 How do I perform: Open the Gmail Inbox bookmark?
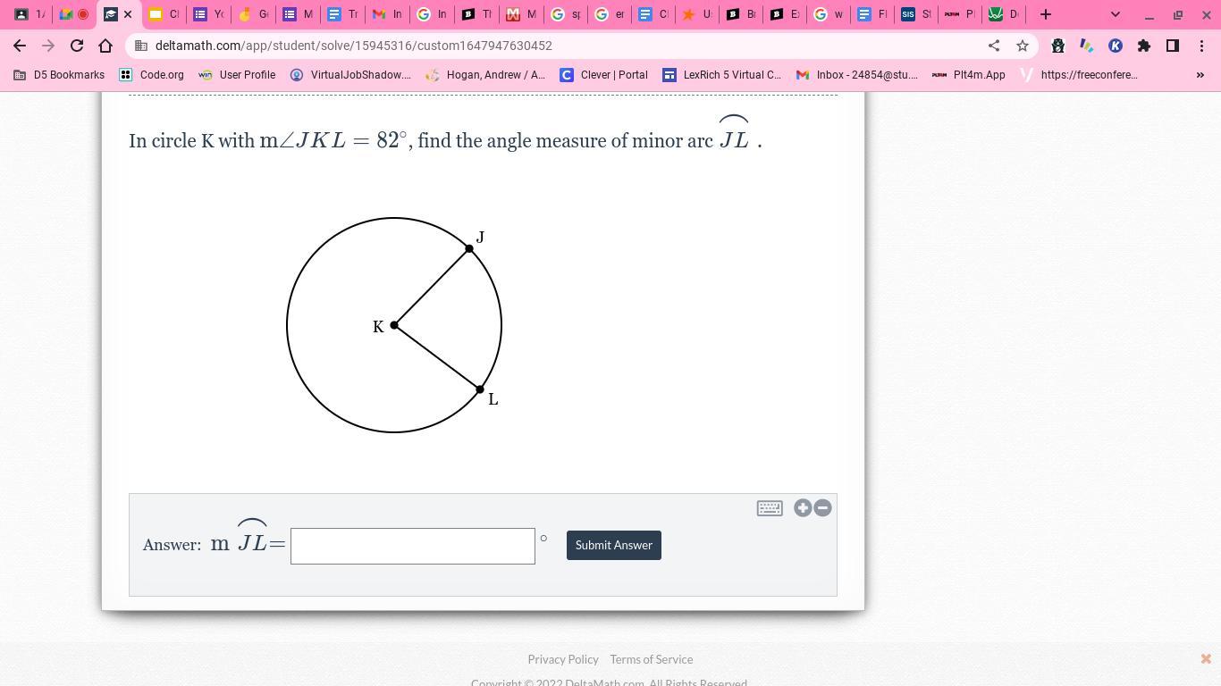(x=856, y=75)
